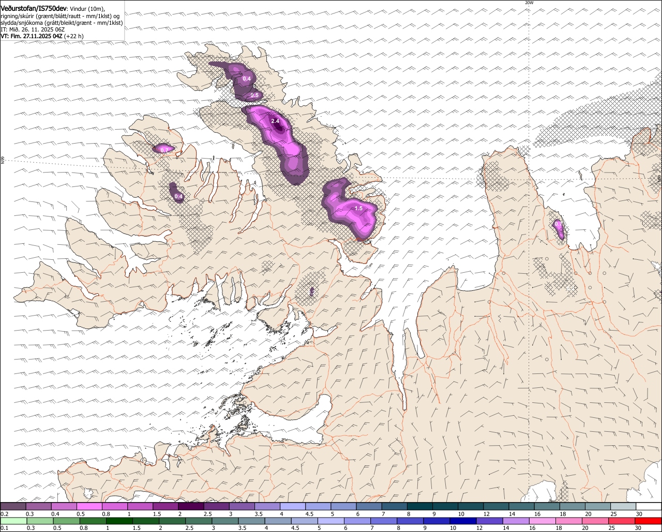
Task: Select the snow scale swatch between 10 and 12
Action: click(471, 506)
